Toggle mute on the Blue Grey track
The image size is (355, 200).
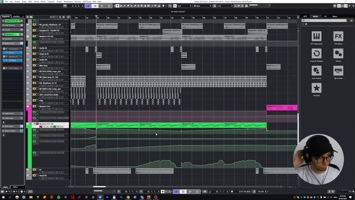(x=34, y=66)
